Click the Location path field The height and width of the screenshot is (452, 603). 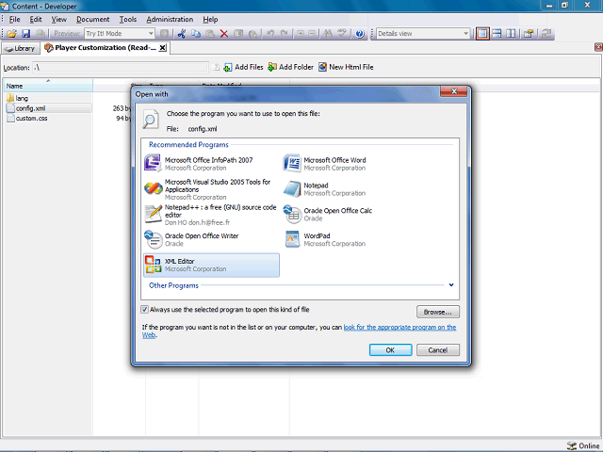coord(121,68)
